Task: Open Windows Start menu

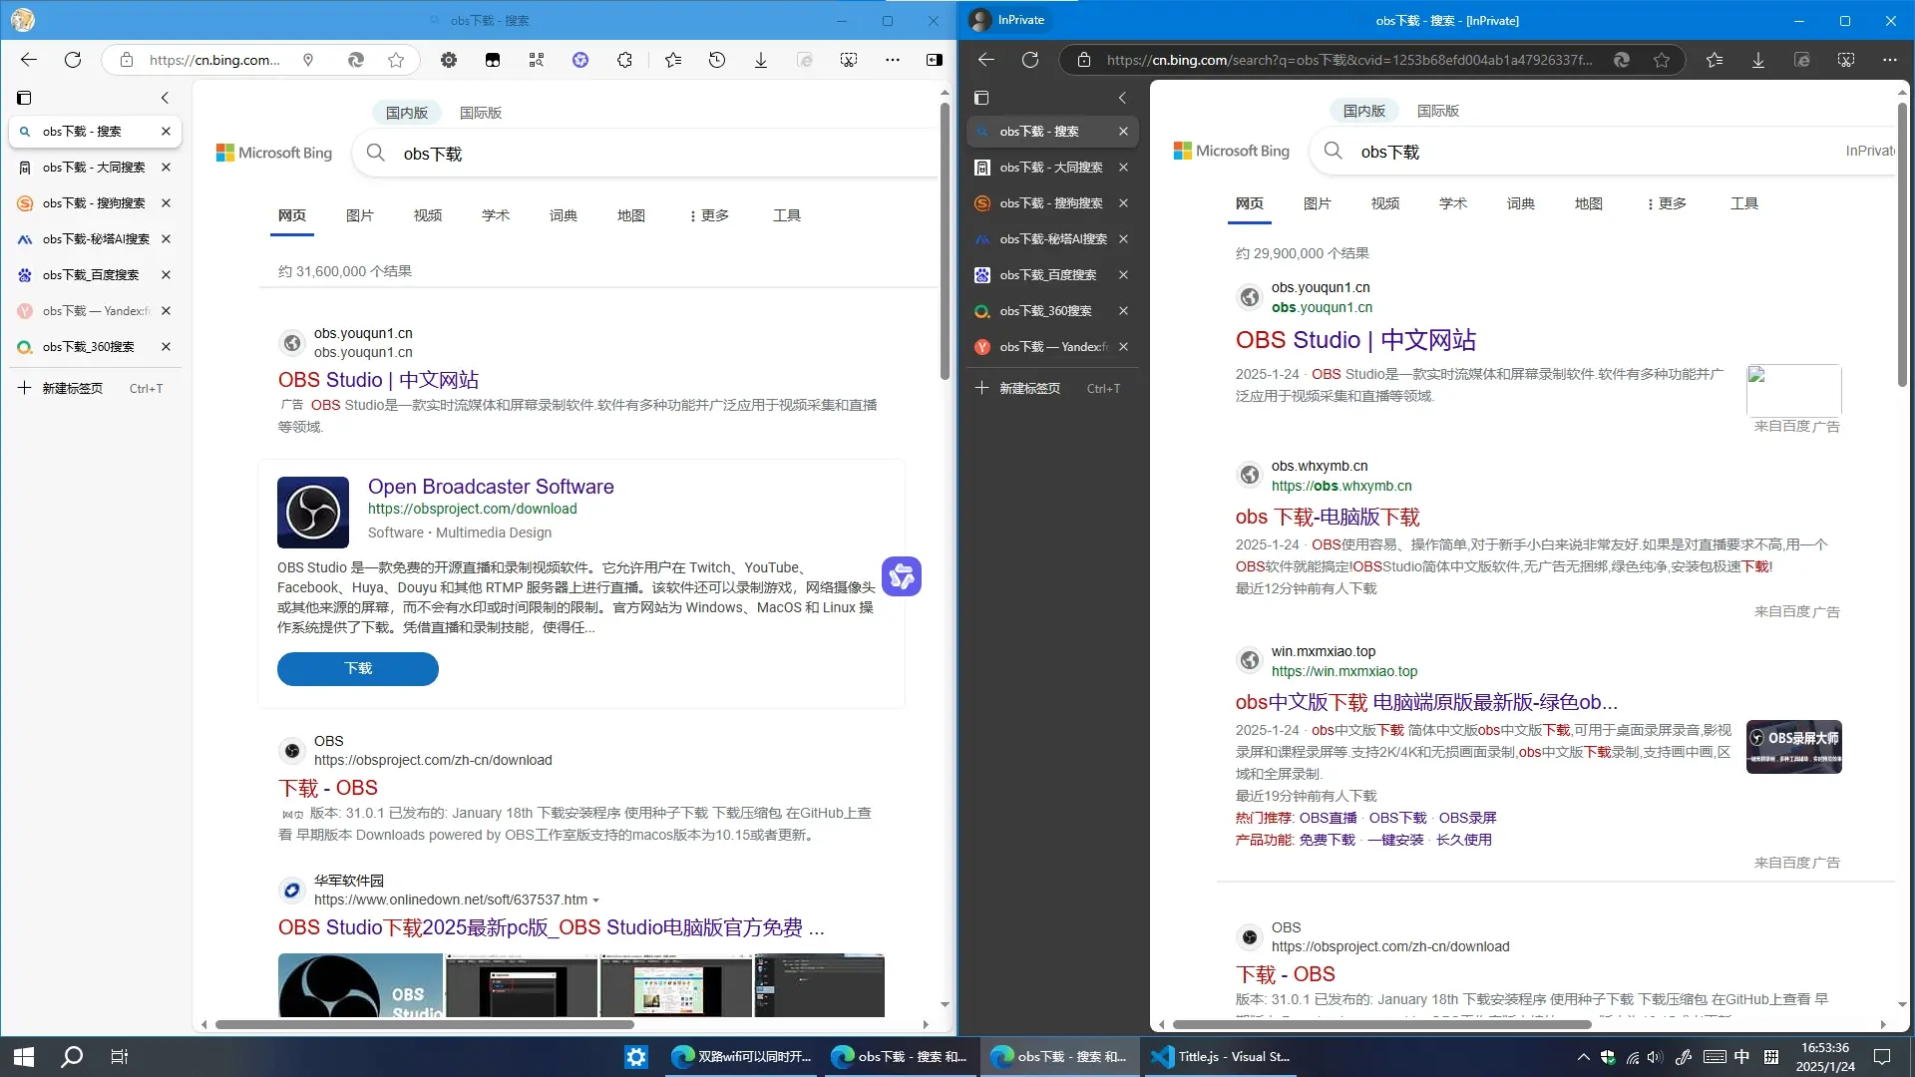Action: [24, 1057]
